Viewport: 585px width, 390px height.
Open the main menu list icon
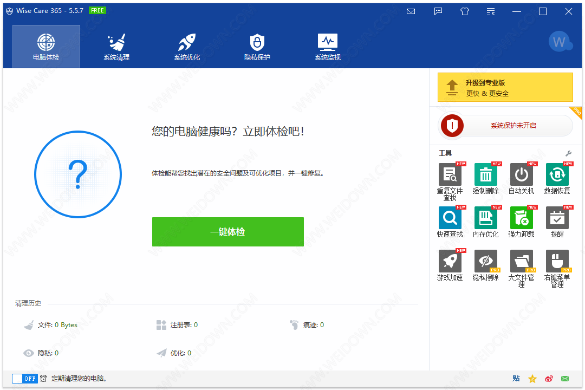point(491,12)
